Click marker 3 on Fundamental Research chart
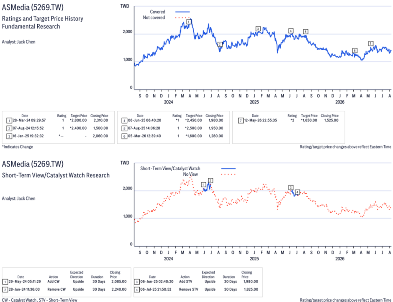This screenshot has width=393, height=302. pyautogui.click(x=258, y=29)
